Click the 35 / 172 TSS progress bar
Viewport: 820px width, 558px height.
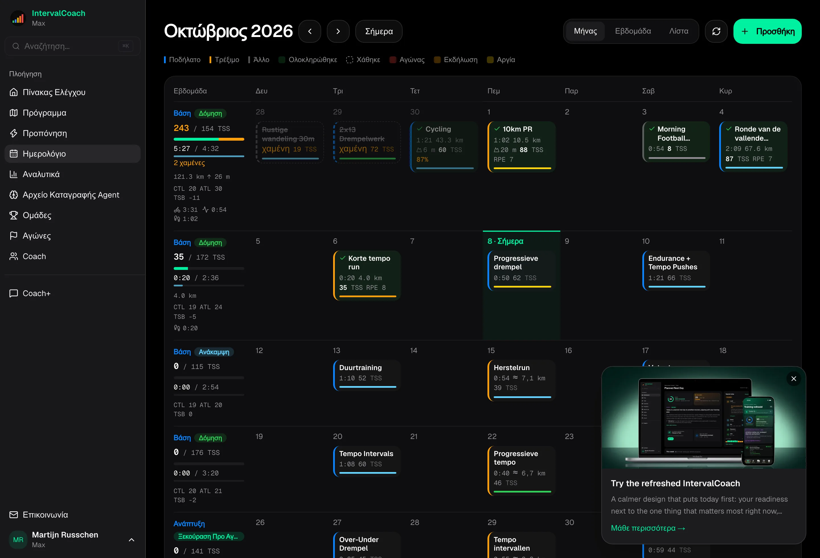tap(209, 268)
